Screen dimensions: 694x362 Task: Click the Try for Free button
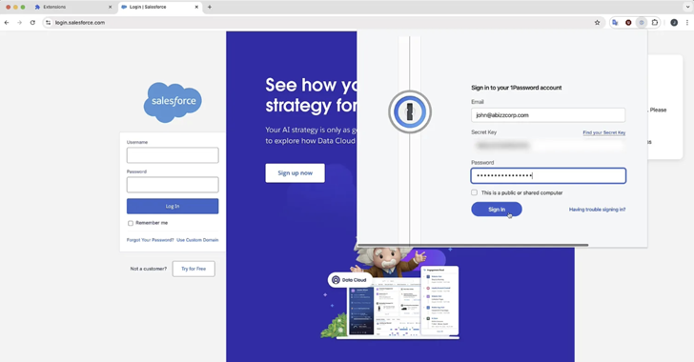point(194,269)
